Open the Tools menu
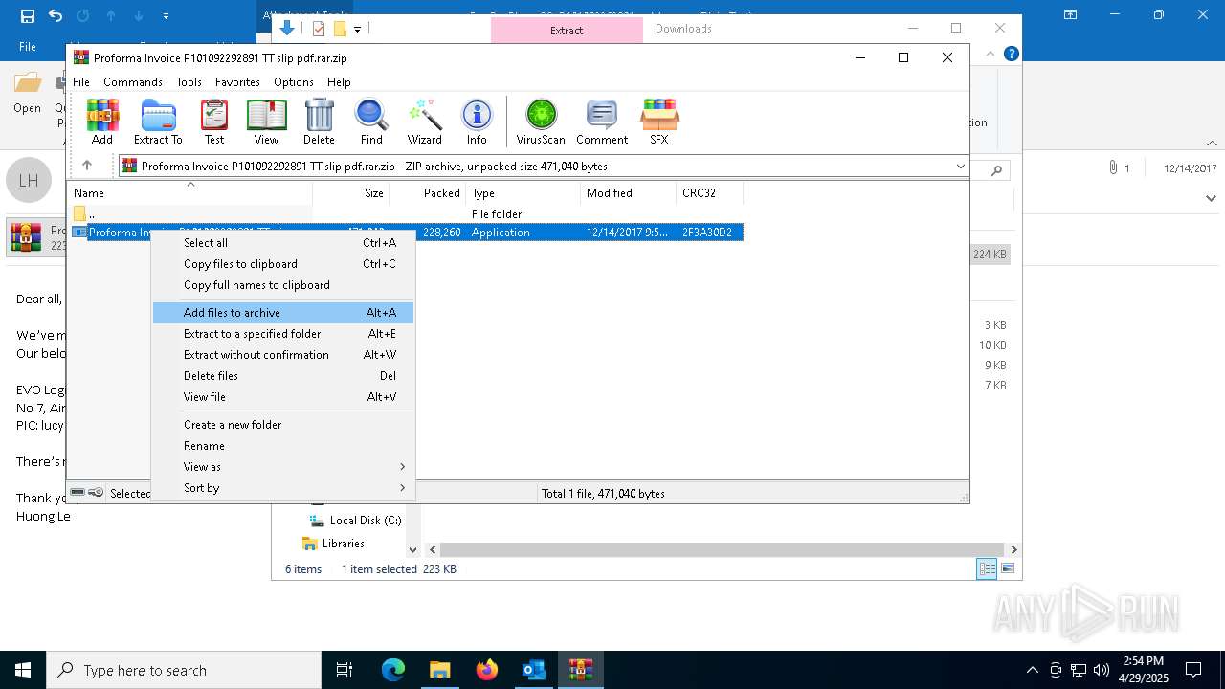The height and width of the screenshot is (689, 1225). (189, 82)
